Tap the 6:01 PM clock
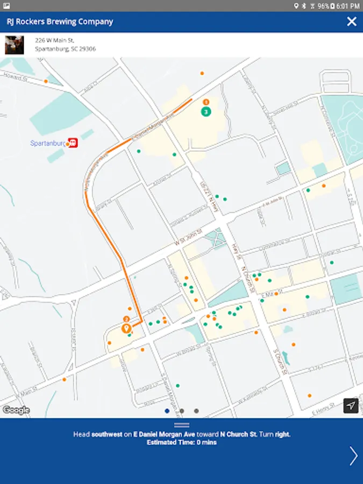 point(348,6)
